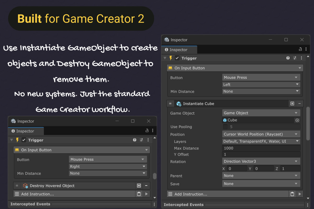Image resolution: width=314 pixels, height=209 pixels.
Task: Change the Right mouse button dropdown
Action: pos(108,166)
